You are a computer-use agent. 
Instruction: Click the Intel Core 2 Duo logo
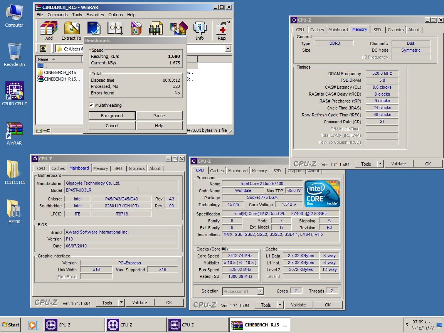(x=322, y=194)
